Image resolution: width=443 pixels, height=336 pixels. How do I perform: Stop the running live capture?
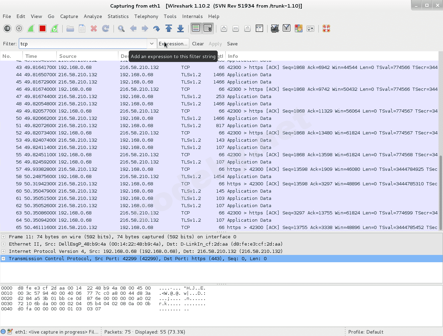pyautogui.click(x=43, y=28)
